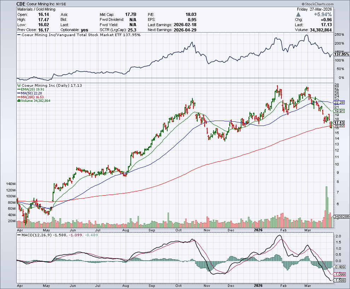
Task: Click the NYSE exchange label
Action: (61, 4)
